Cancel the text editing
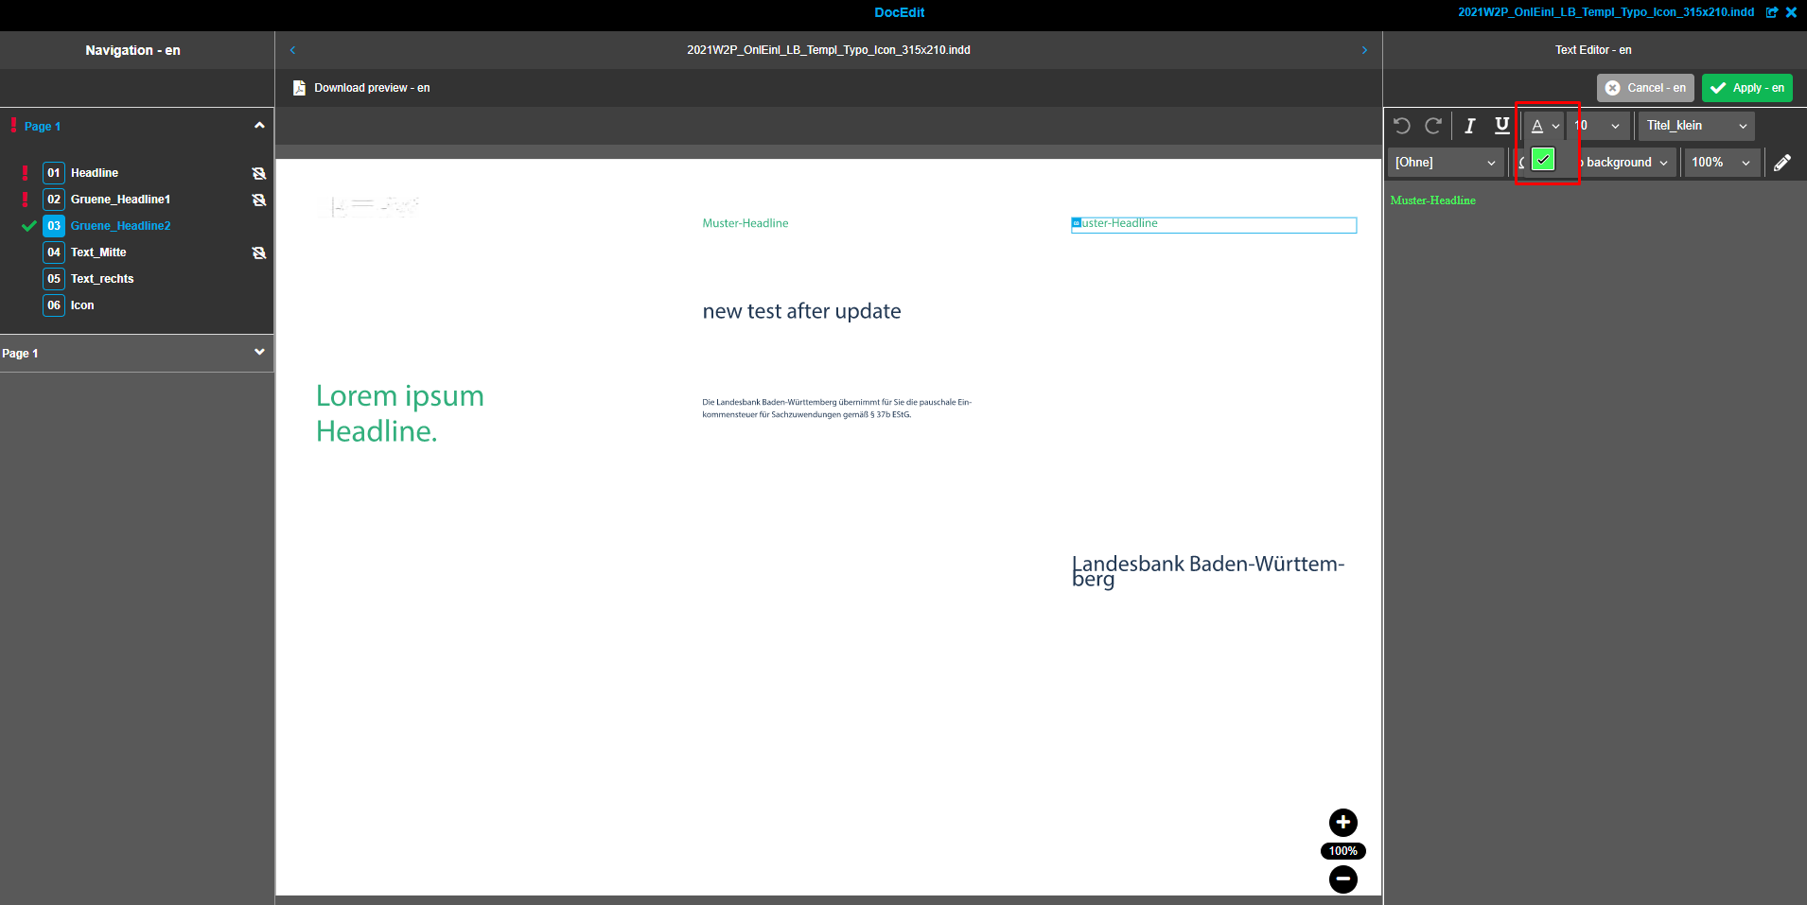 coord(1646,88)
